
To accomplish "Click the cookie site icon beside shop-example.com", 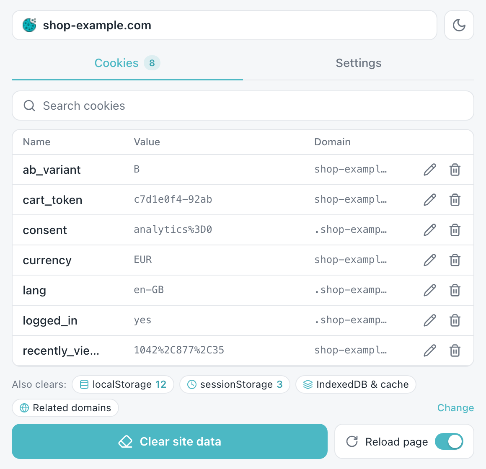I will point(29,25).
